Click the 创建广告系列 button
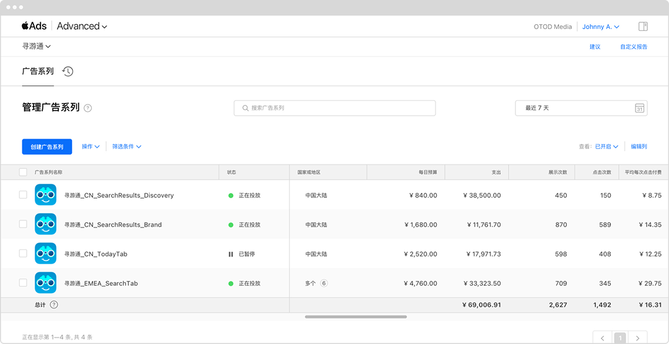 (x=47, y=147)
